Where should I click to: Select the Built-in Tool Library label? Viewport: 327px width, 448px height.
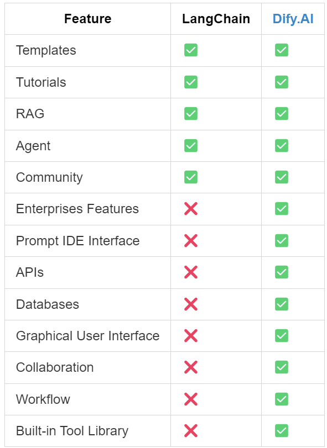click(x=72, y=431)
